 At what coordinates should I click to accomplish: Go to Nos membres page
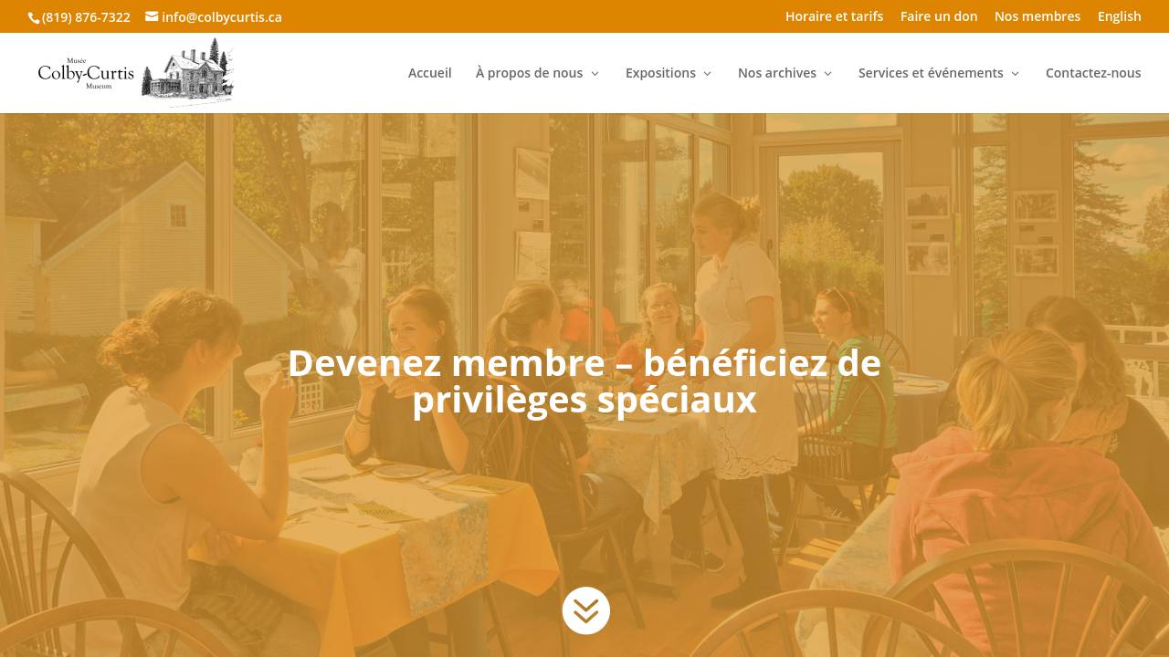[x=1037, y=16]
